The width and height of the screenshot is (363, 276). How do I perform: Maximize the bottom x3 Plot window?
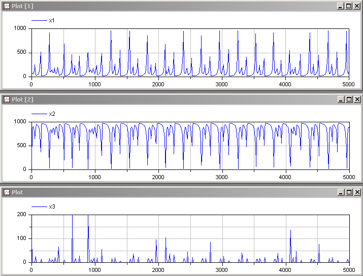[x=349, y=192]
